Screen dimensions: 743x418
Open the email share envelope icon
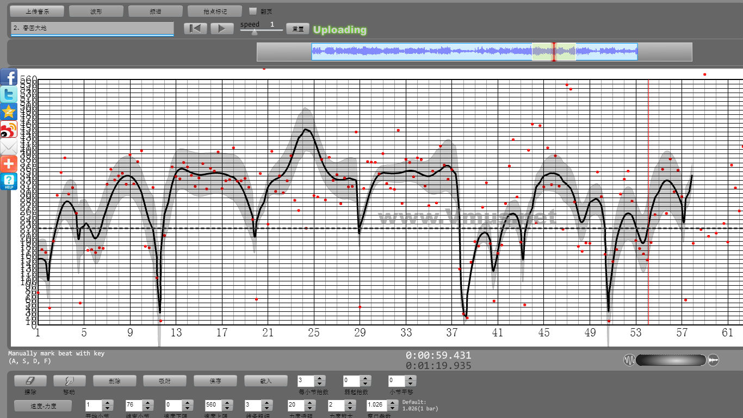pos(9,147)
